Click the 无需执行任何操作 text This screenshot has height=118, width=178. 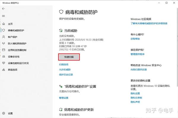click(x=69, y=91)
